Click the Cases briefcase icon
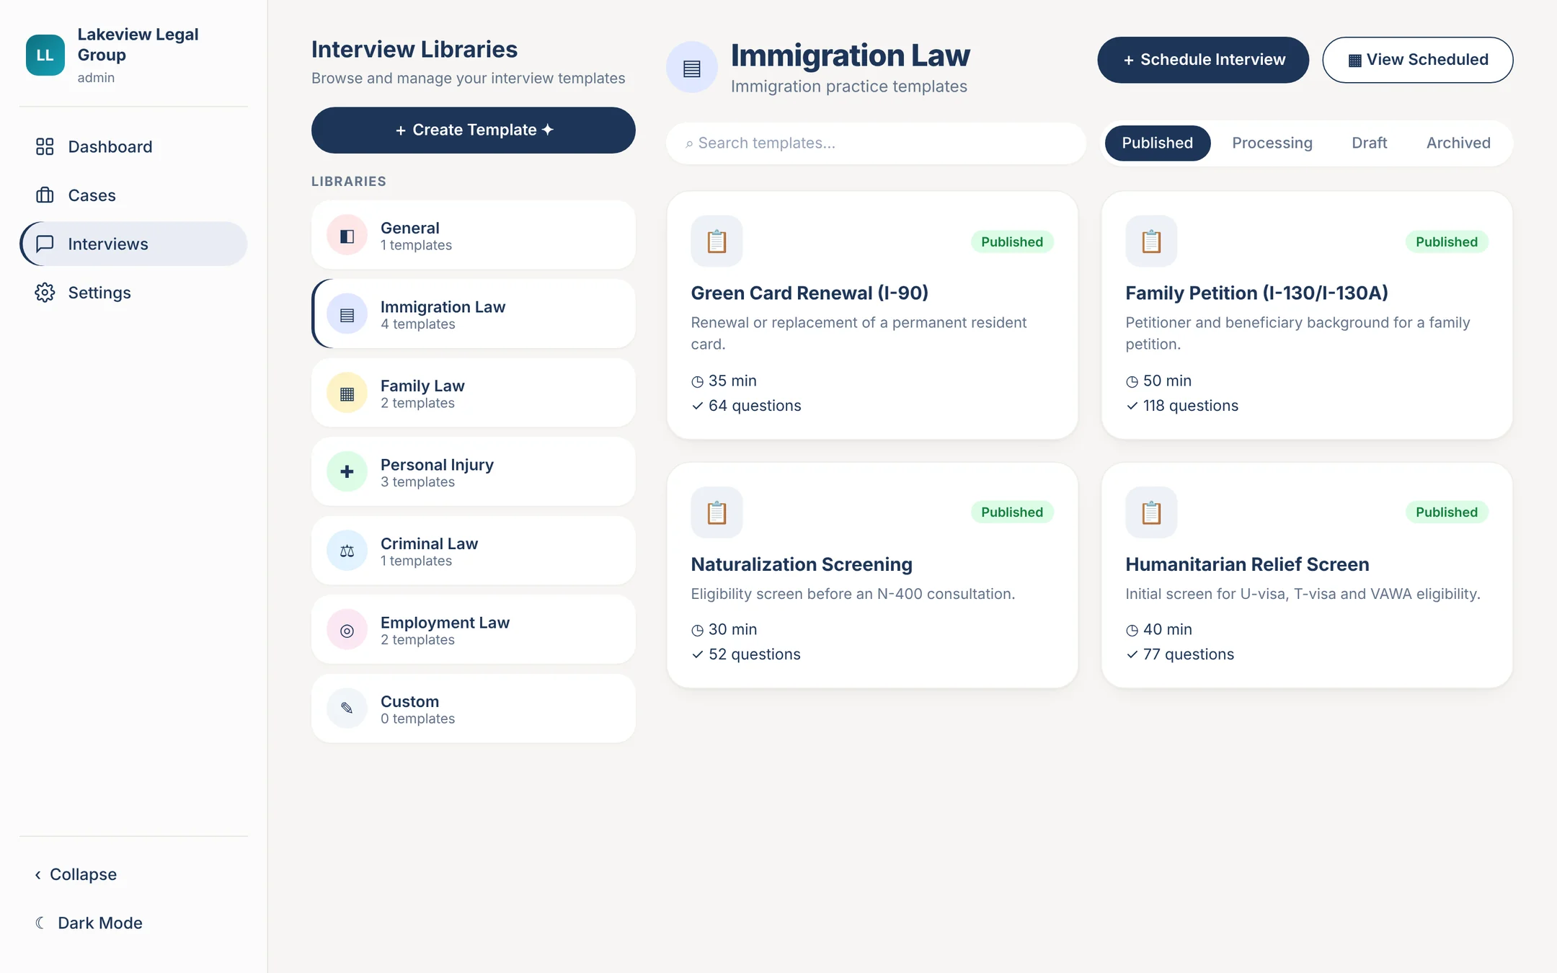This screenshot has height=973, width=1557. (45, 195)
